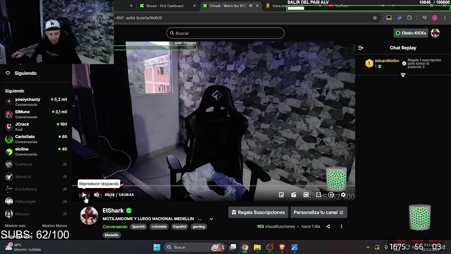Collapse the Chat Replay panel
Screen dimensions: 451x254
[x=360, y=48]
